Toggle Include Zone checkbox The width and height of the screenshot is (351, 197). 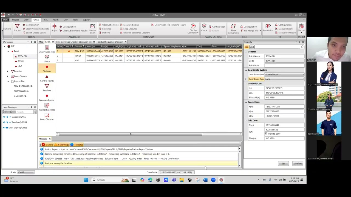pyautogui.click(x=266, y=134)
